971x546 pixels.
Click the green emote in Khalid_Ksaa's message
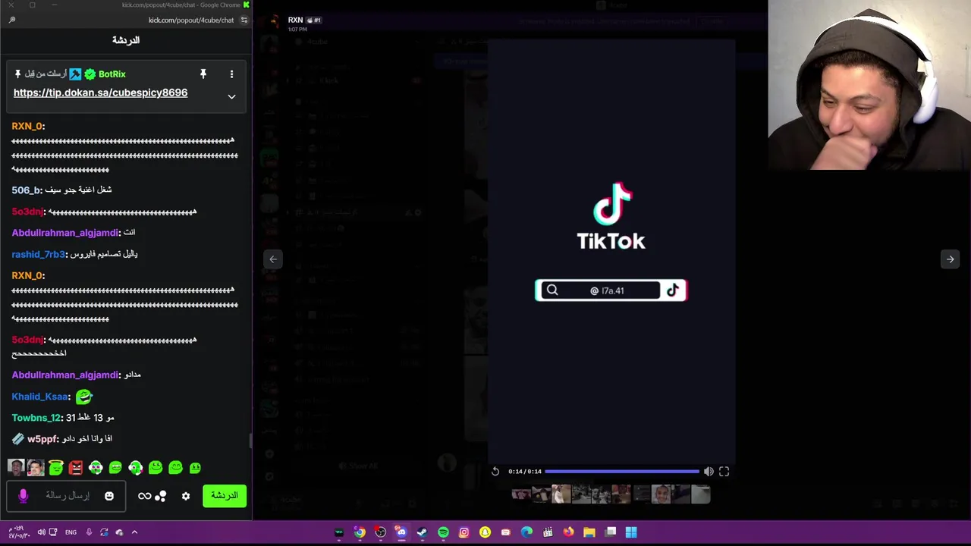coord(83,396)
